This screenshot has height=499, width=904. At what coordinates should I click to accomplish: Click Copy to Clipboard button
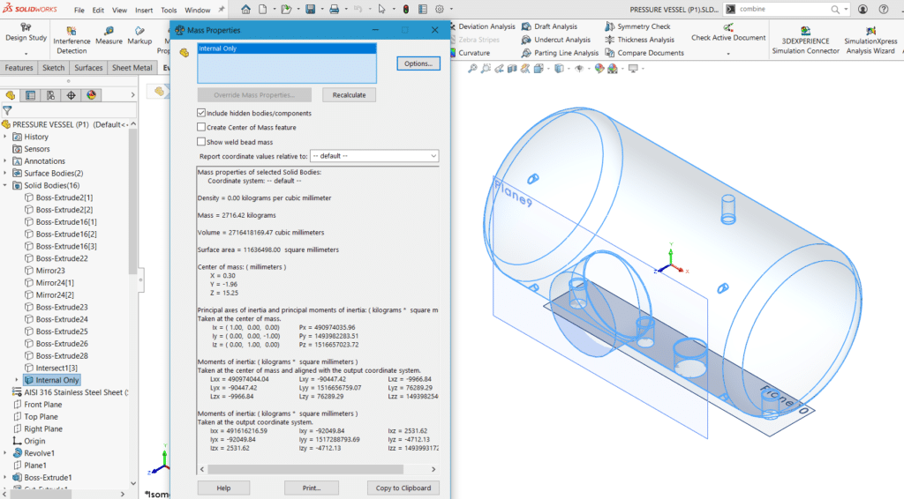pyautogui.click(x=403, y=488)
